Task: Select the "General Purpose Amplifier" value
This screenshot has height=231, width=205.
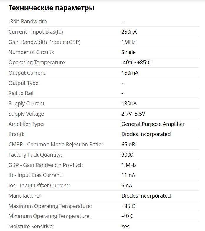Action: click(153, 124)
